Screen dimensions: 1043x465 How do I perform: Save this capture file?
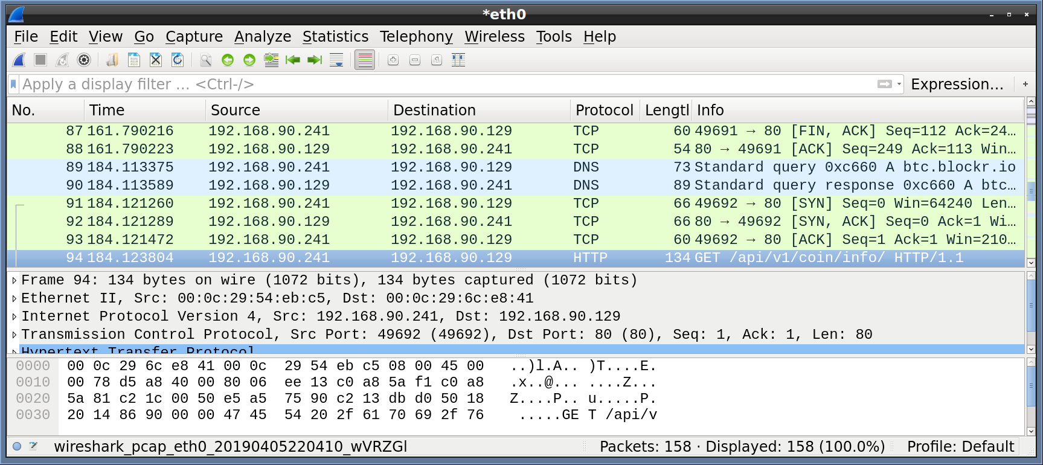coord(134,60)
